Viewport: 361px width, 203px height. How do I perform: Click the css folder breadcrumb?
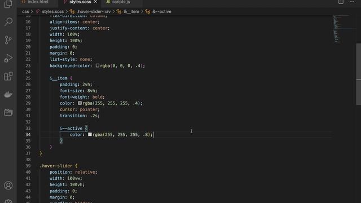click(x=25, y=11)
